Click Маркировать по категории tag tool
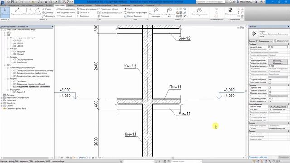The width and height of the screenshot is (290, 163). [156, 12]
